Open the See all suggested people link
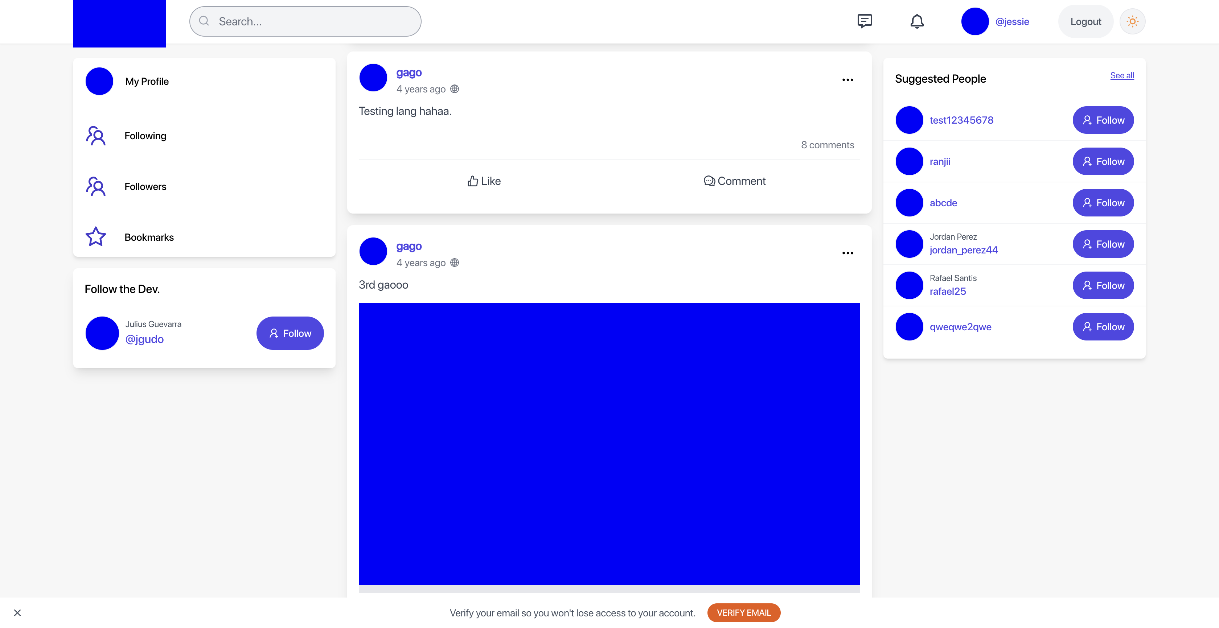Viewport: 1219px width, 628px height. (x=1121, y=76)
